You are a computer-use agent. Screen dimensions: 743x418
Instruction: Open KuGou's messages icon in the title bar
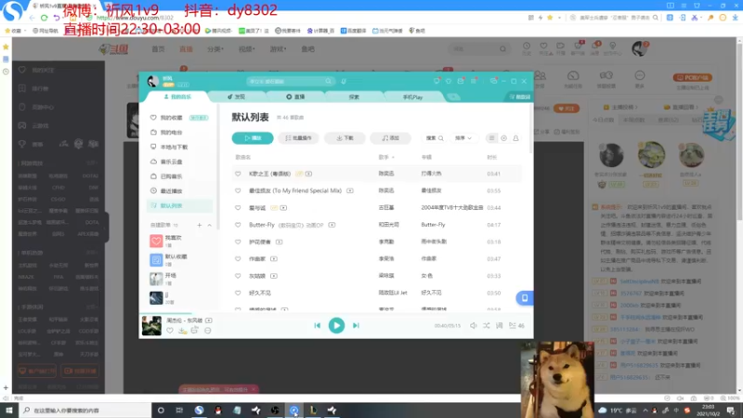pos(437,81)
